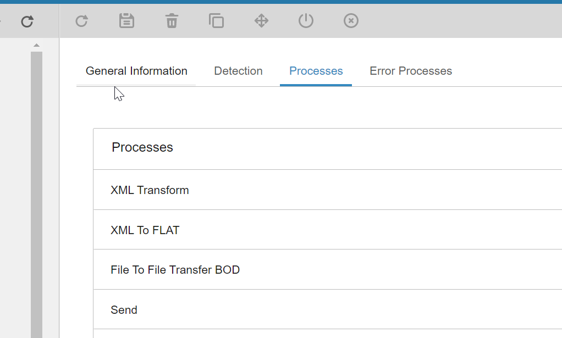The height and width of the screenshot is (338, 562).
Task: Switch to the General Information tab
Action: [136, 71]
